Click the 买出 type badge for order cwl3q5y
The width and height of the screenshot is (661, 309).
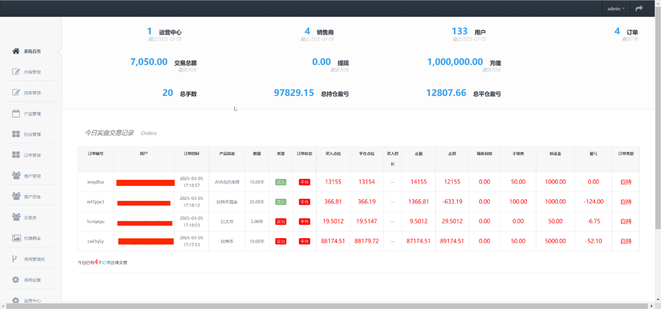pyautogui.click(x=281, y=241)
